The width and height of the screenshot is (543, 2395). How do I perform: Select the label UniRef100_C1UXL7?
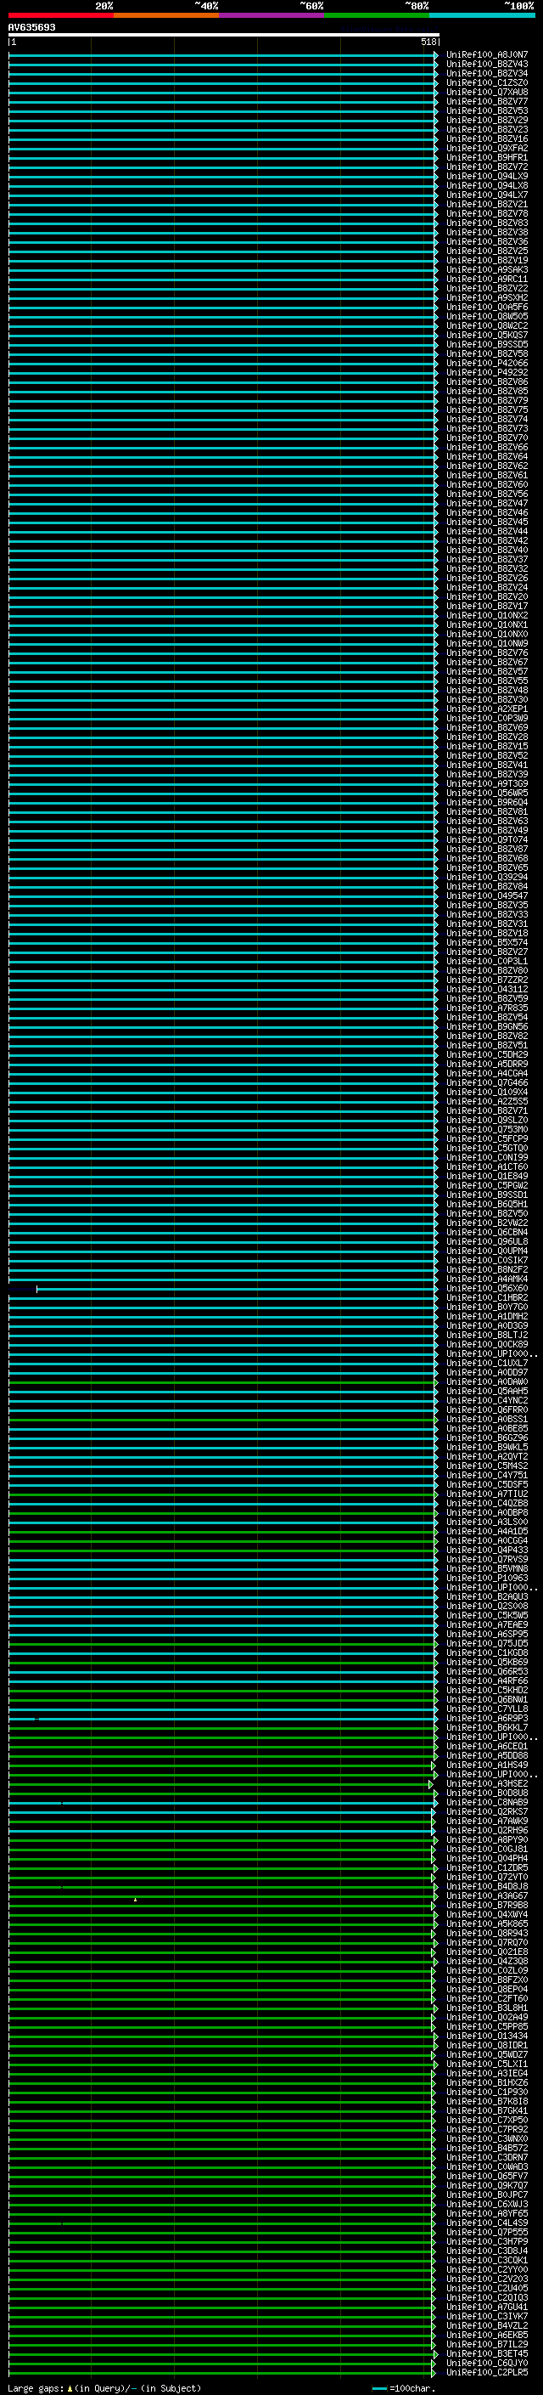coord(487,1363)
